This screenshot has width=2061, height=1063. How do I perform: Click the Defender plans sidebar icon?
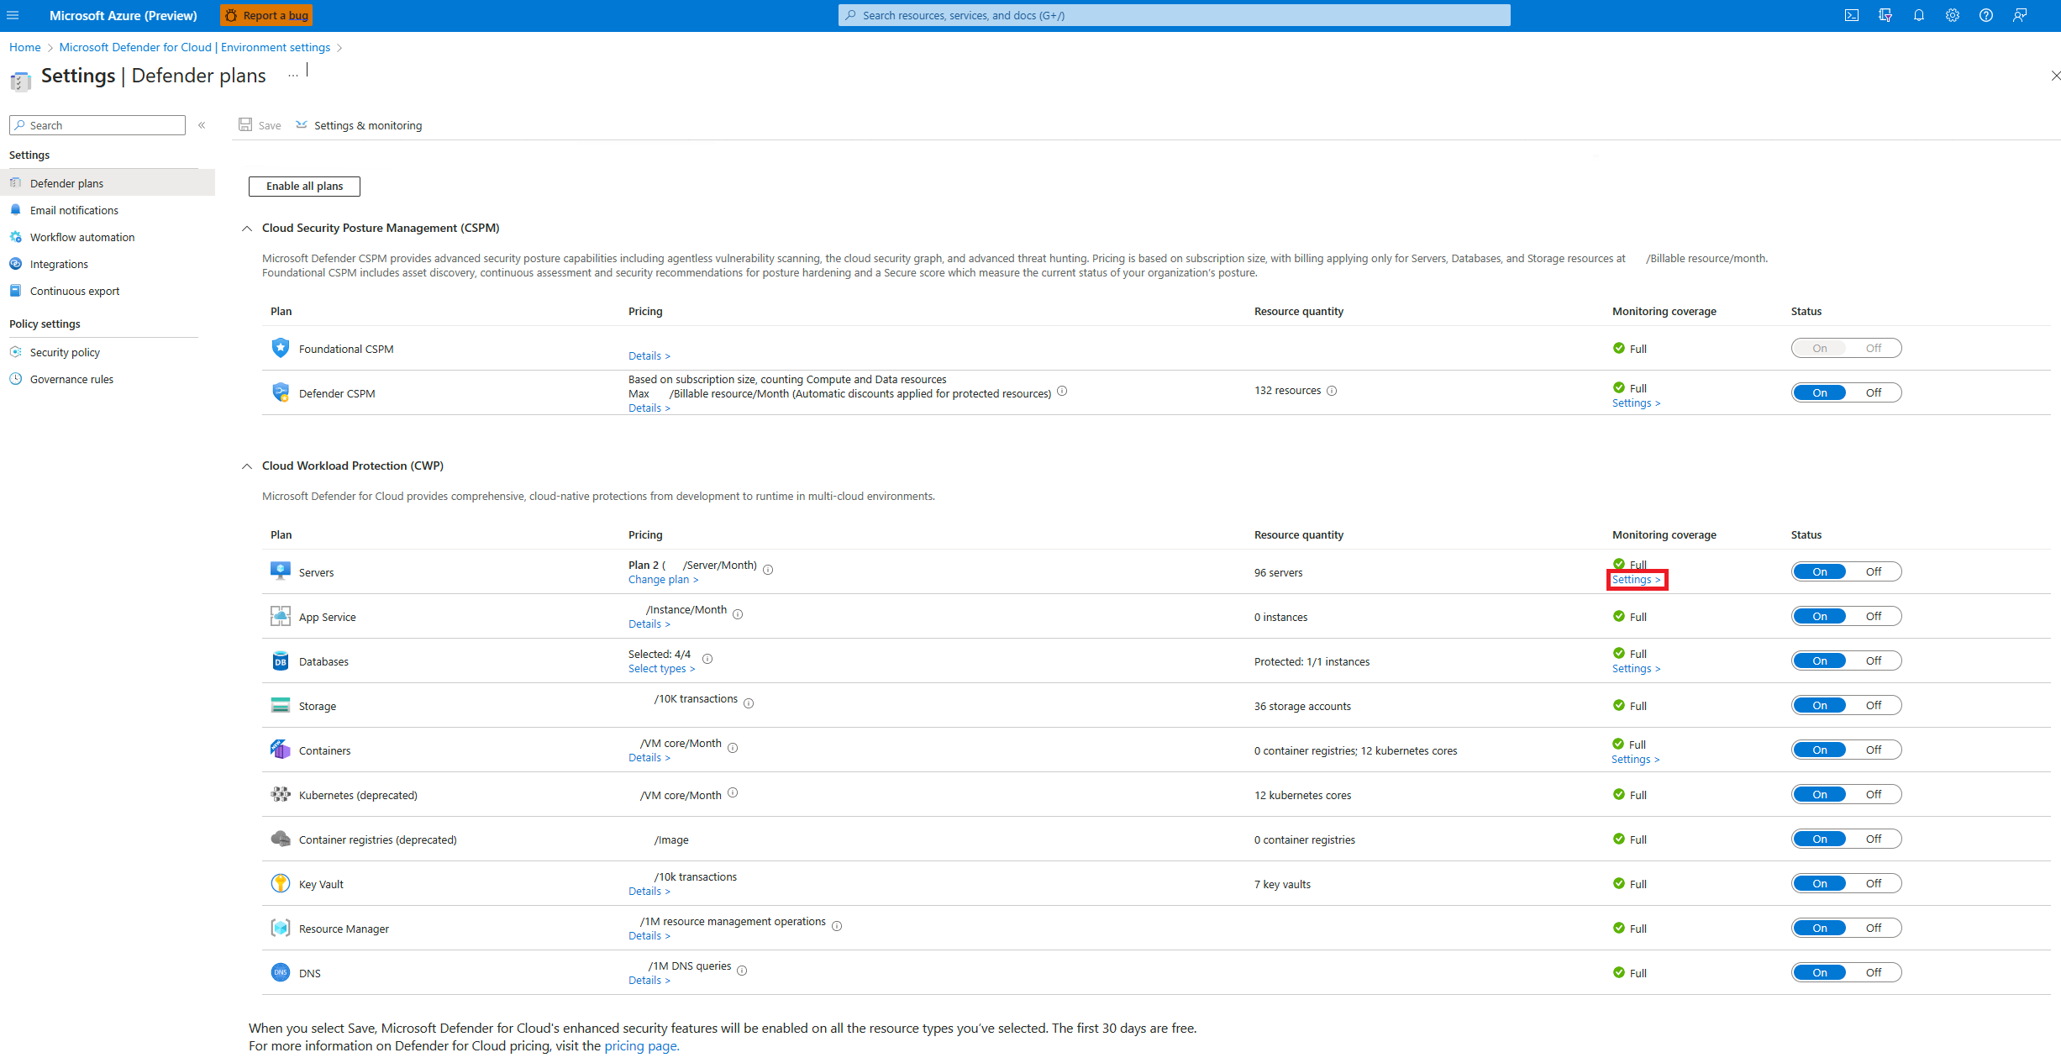(x=16, y=182)
